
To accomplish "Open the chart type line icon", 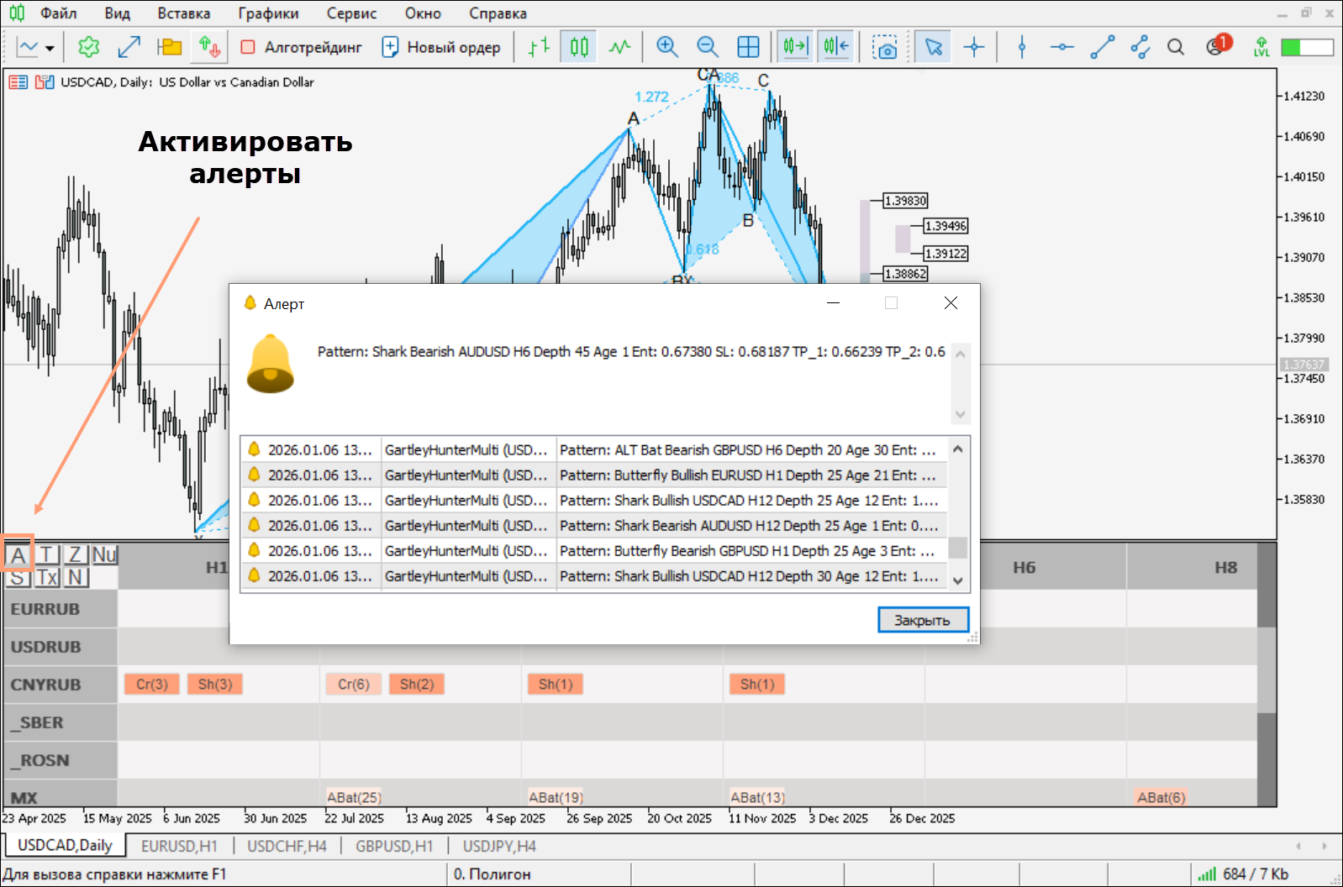I will 28,47.
